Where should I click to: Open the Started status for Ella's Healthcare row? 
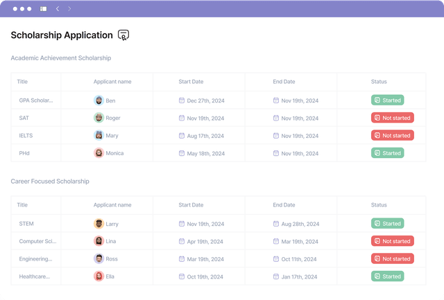(387, 276)
